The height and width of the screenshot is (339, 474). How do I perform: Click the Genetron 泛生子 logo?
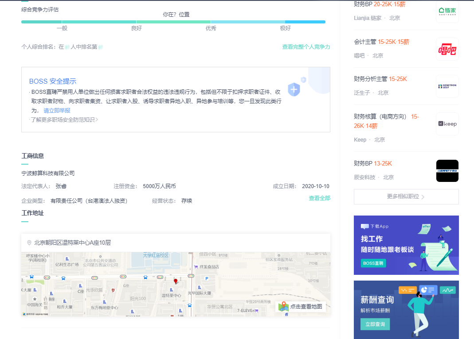pos(447,86)
